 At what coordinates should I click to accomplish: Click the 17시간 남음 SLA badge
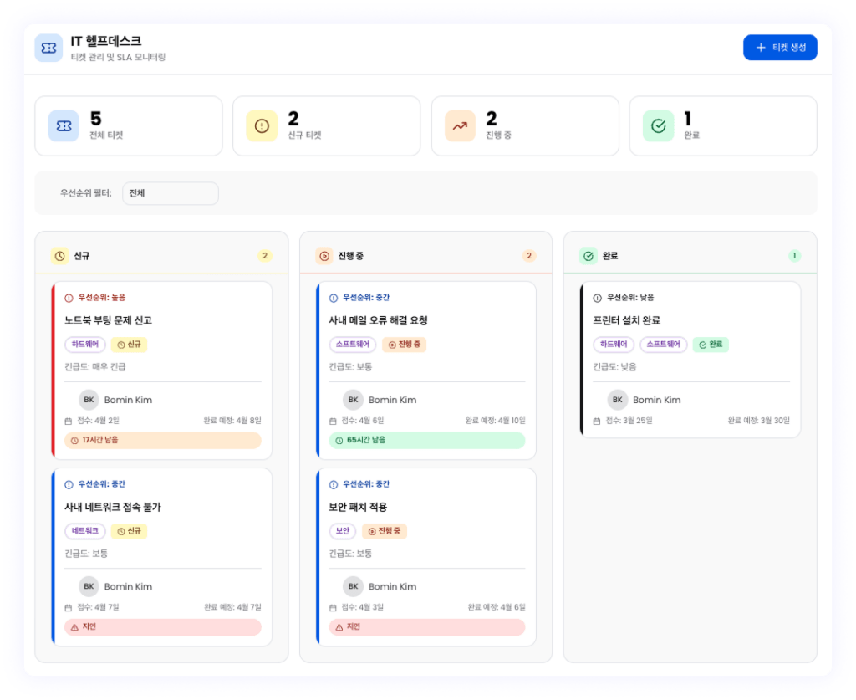pyautogui.click(x=162, y=440)
